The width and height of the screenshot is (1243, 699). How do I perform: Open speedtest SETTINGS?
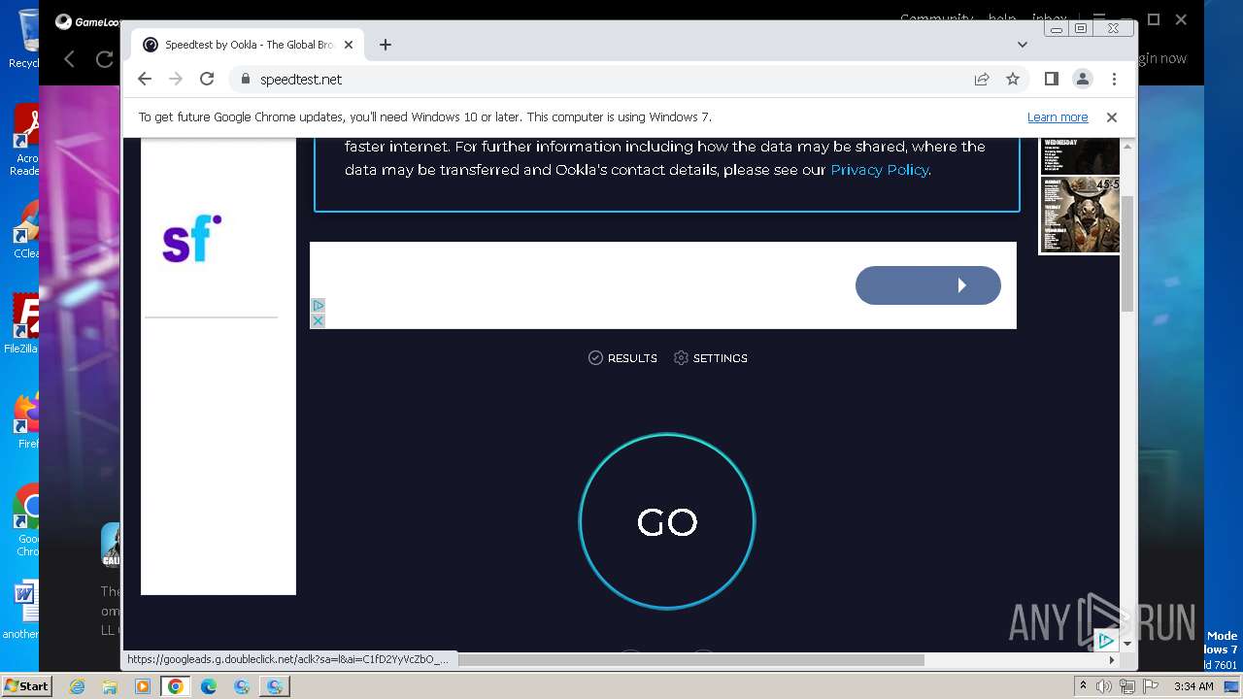pyautogui.click(x=711, y=358)
